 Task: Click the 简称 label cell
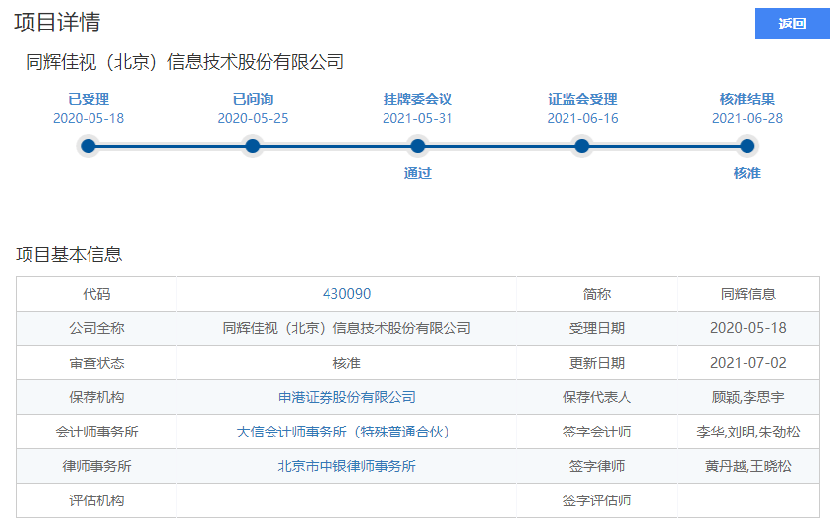pos(597,294)
